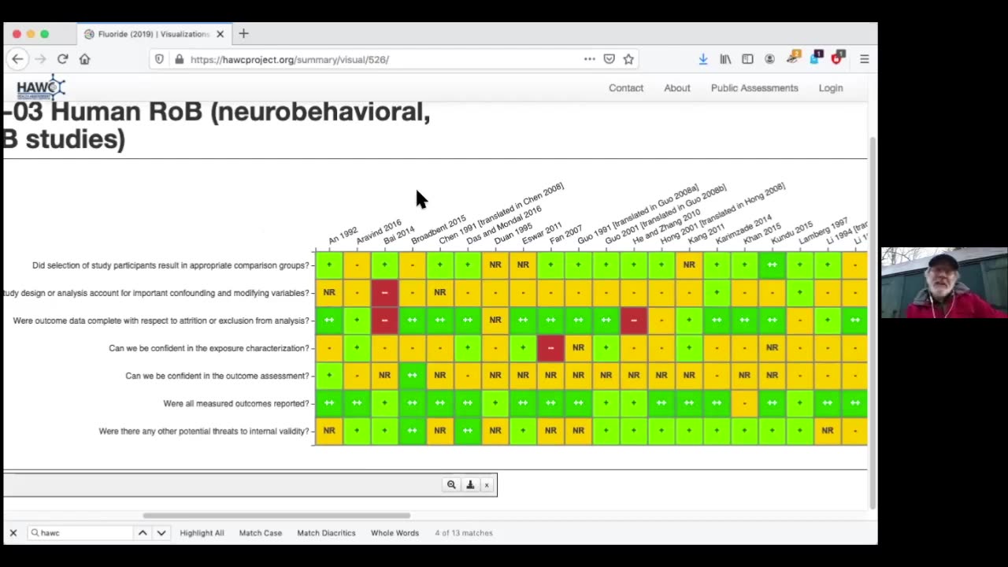Click 'Can we be confident in the exposure characterization?' label
This screenshot has height=567, width=1008.
(209, 348)
